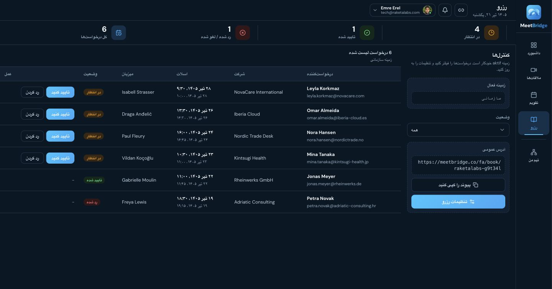Click host name Isabell Strasser
The width and height of the screenshot is (552, 289).
[x=138, y=92]
